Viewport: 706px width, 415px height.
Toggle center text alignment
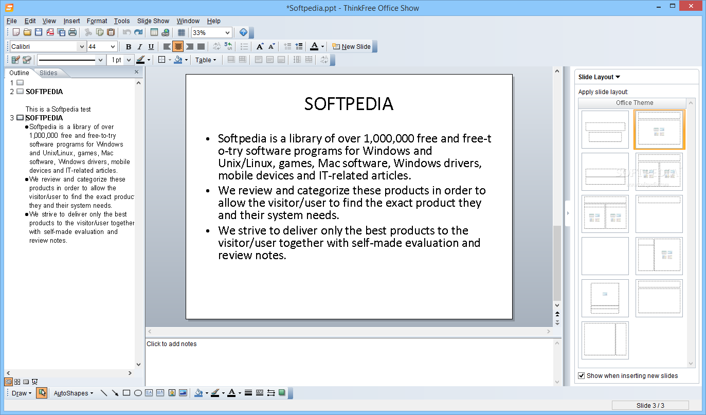coord(178,46)
